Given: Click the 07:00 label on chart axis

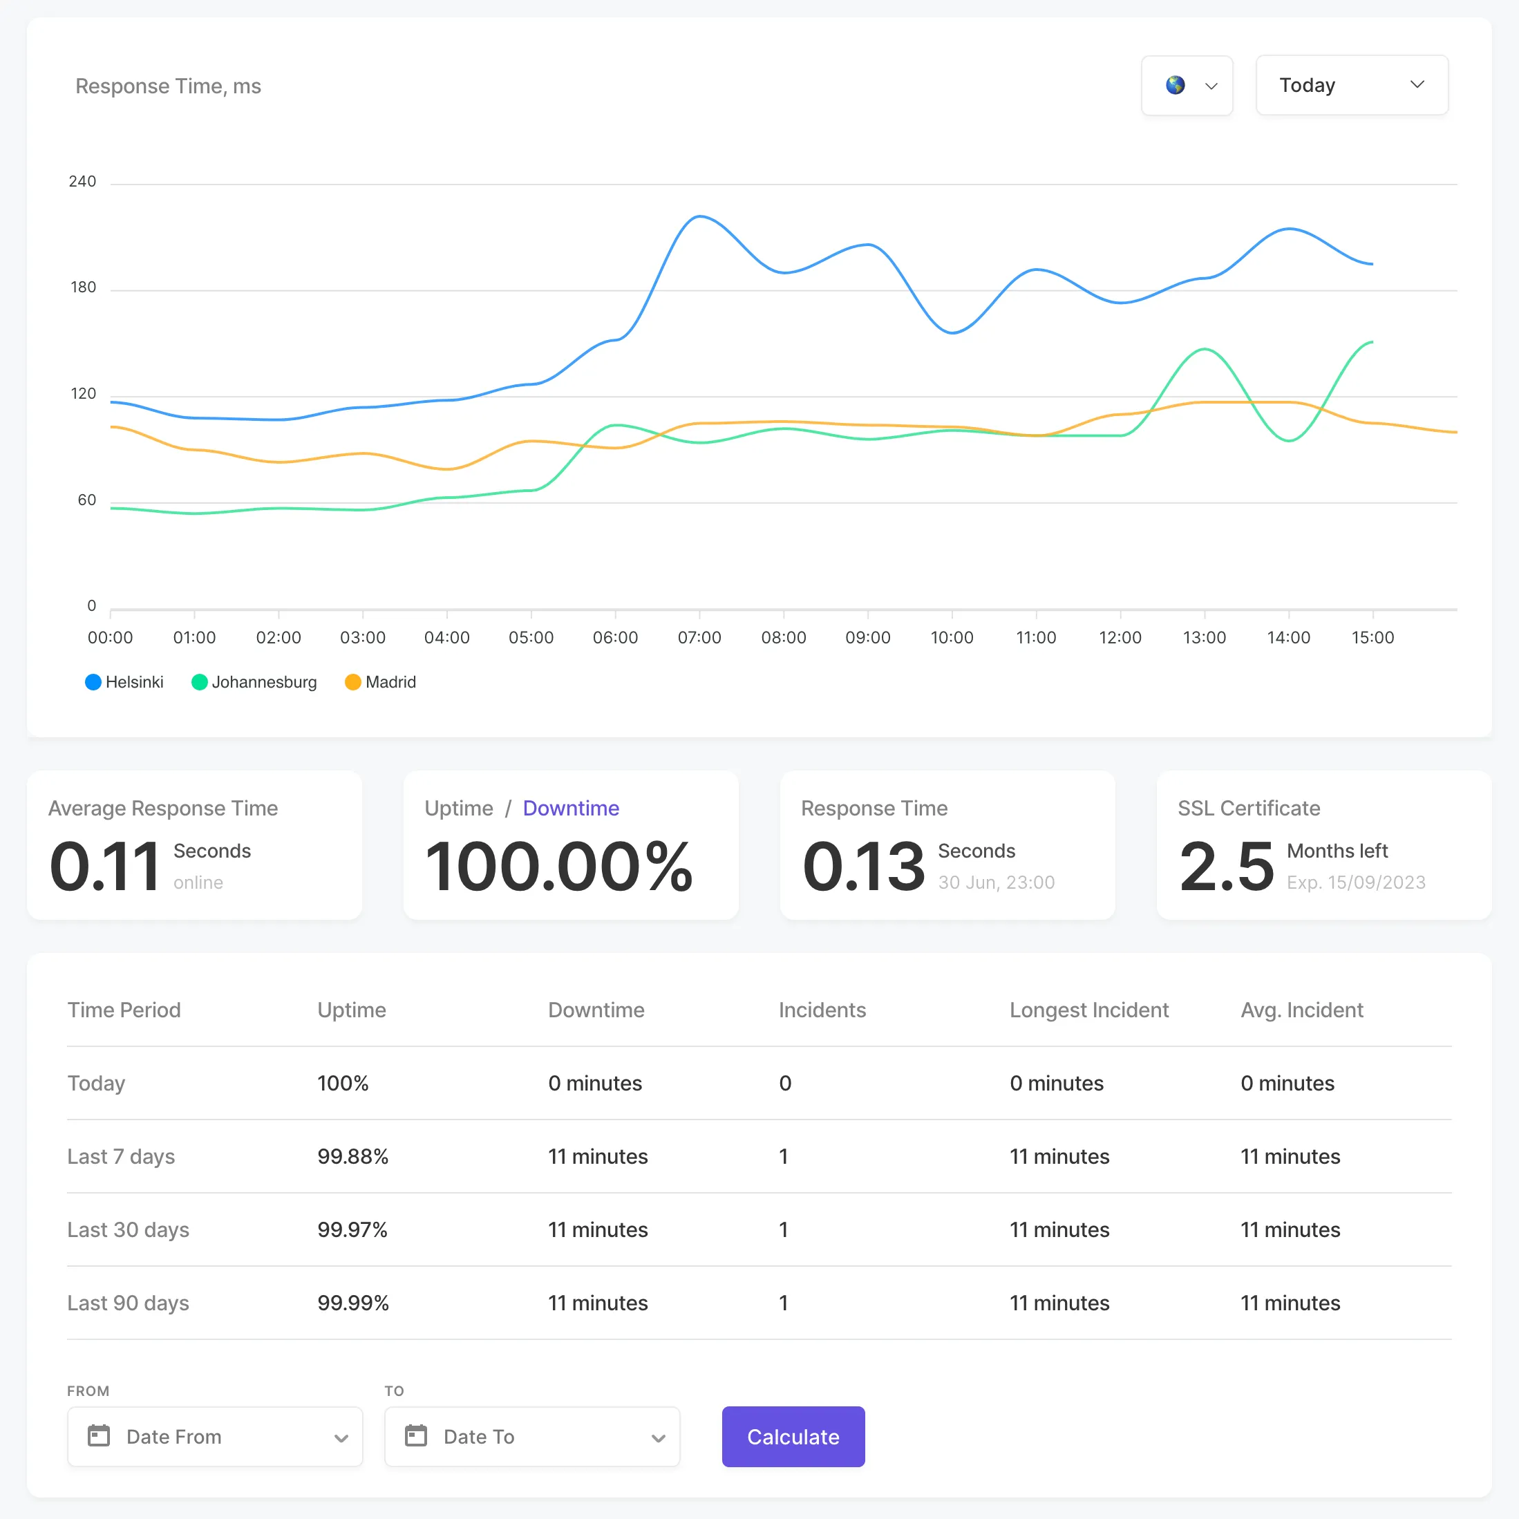Looking at the screenshot, I should (699, 638).
